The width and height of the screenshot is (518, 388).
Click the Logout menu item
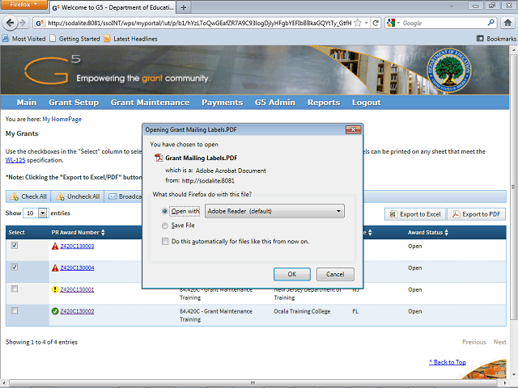[x=367, y=103]
